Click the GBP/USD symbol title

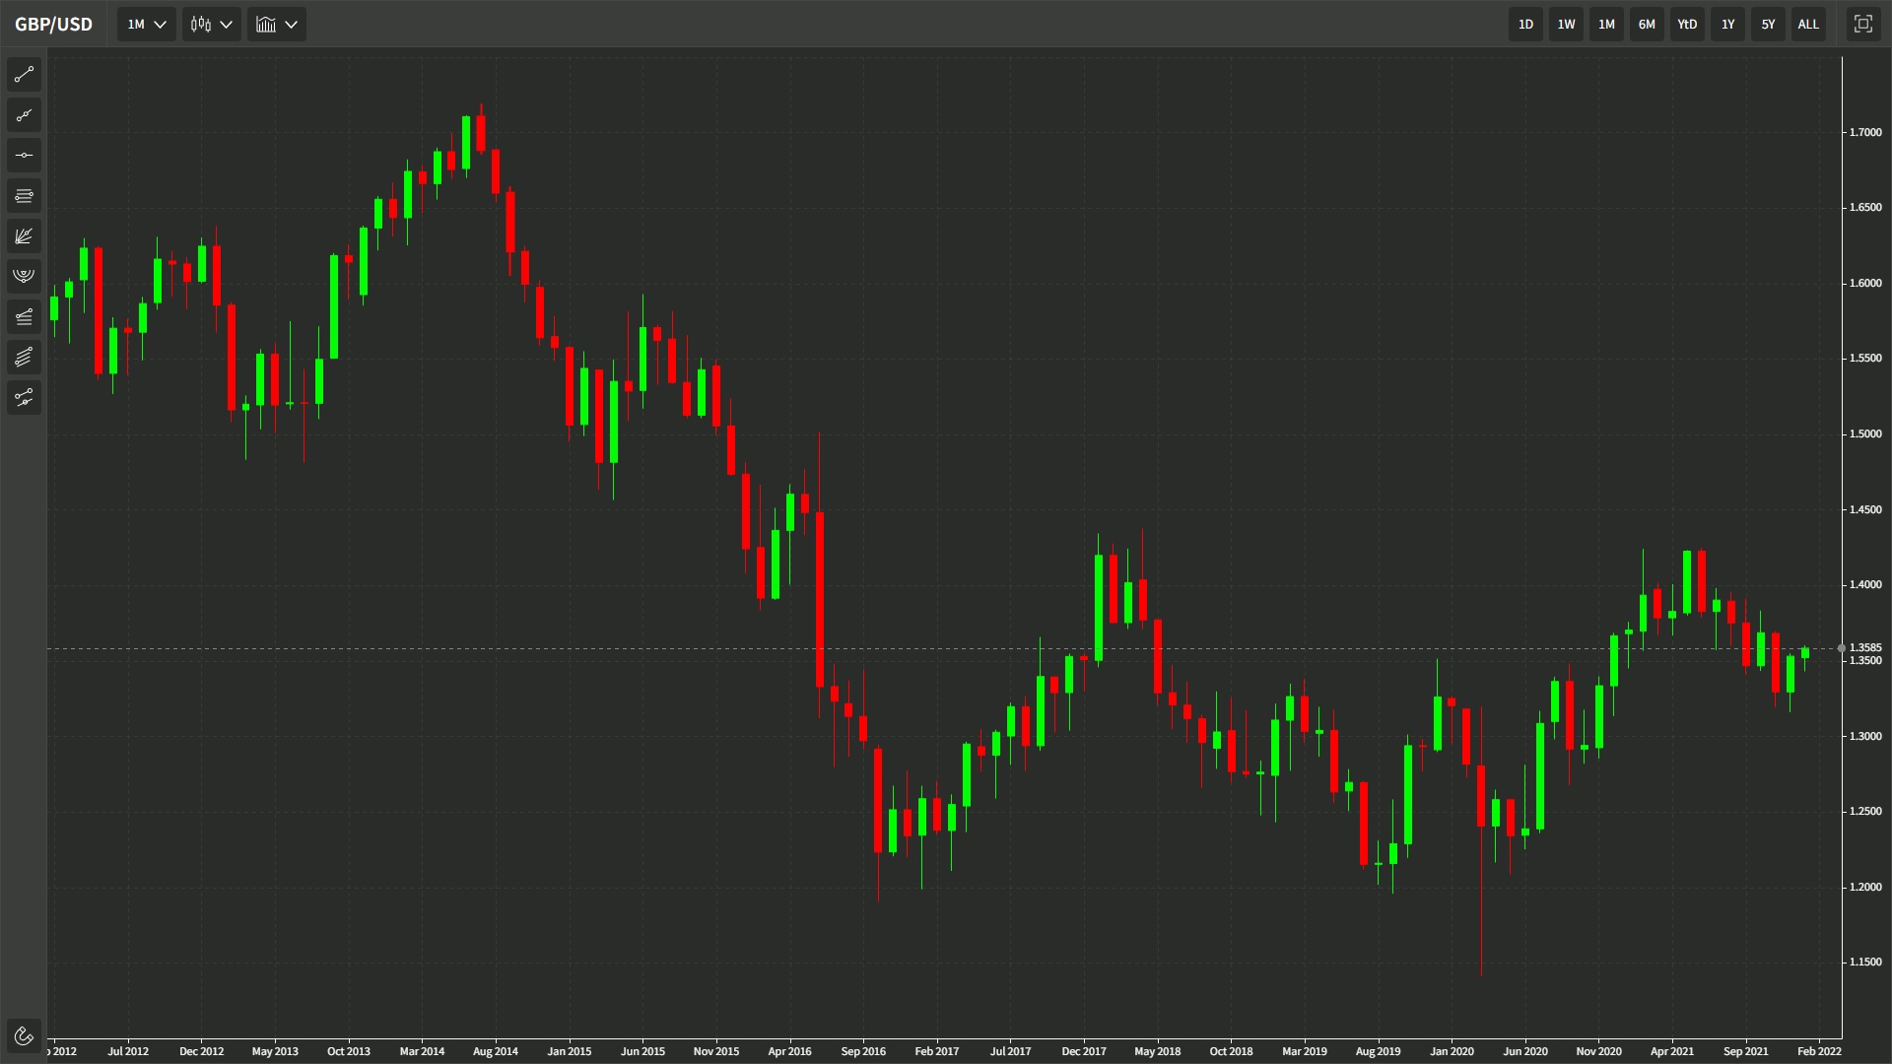54,25
